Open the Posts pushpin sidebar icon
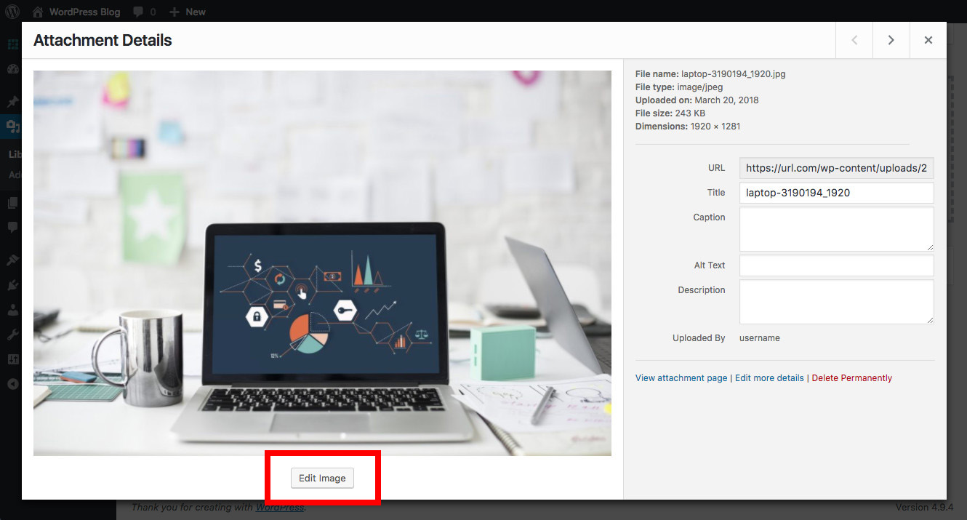Viewport: 967px width, 520px height. tap(12, 102)
